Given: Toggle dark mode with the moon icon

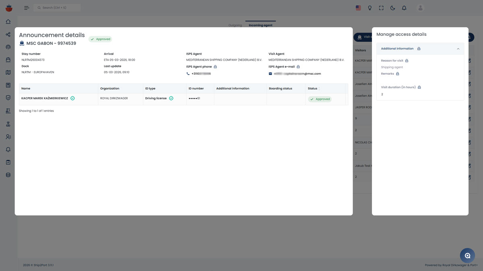Looking at the screenshot, I should tap(393, 8).
